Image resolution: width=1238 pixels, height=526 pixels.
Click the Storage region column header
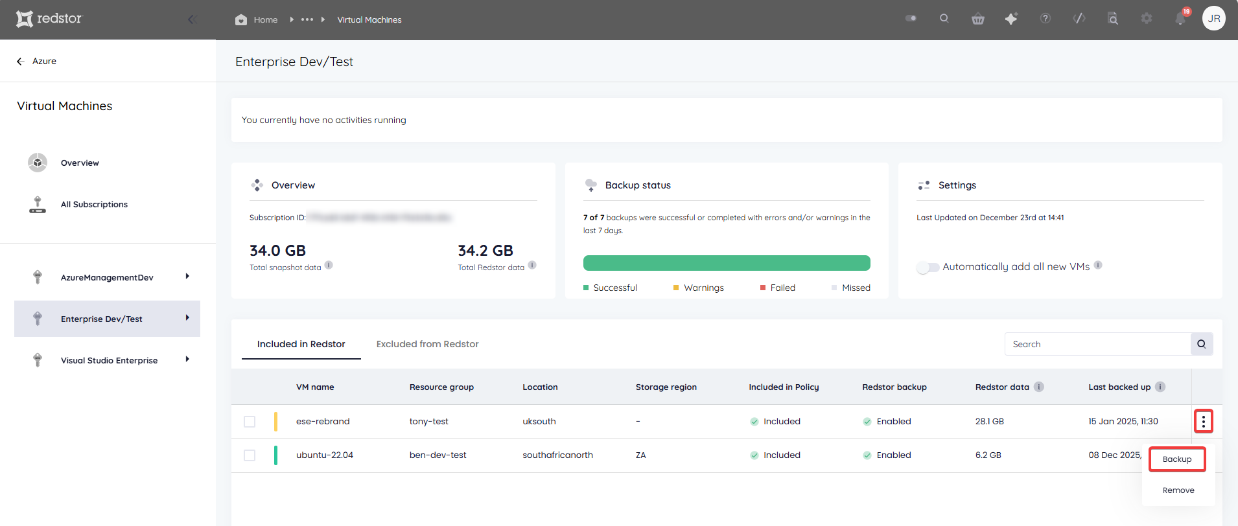666,387
